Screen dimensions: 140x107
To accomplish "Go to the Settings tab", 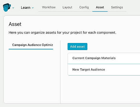I will pyautogui.click(x=117, y=7).
